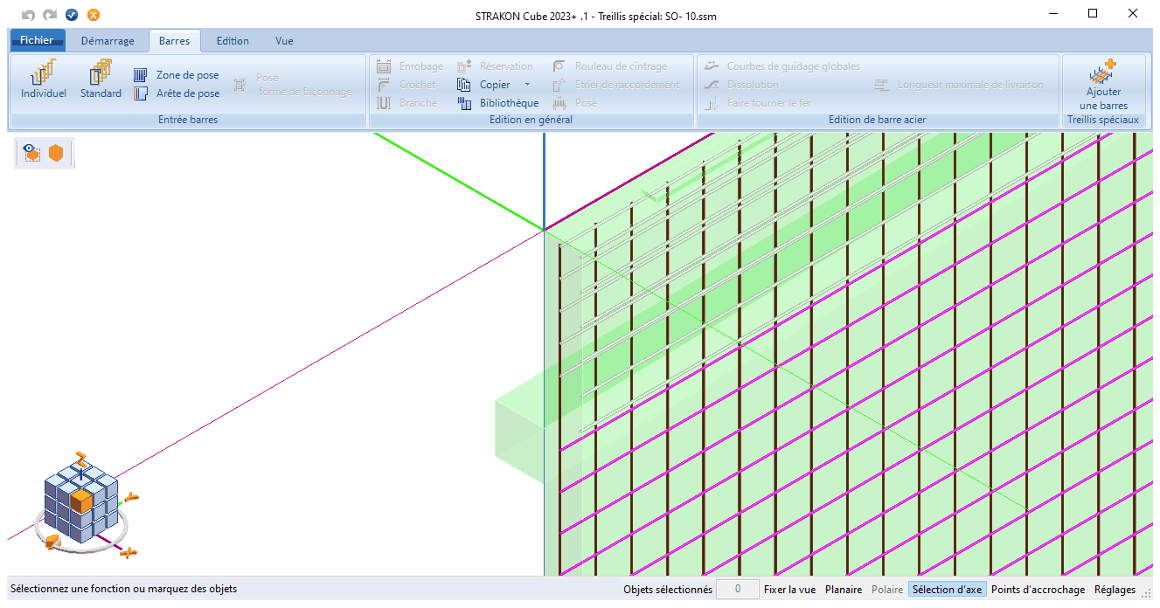Switch to the Edition tab
This screenshot has width=1160, height=608.
(x=233, y=41)
